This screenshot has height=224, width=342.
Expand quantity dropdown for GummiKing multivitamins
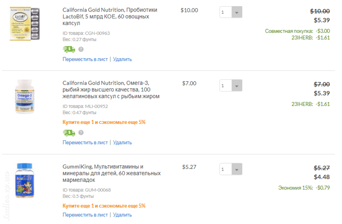(231, 169)
